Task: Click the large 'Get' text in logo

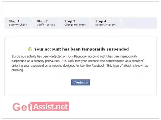Action: [x=22, y=107]
